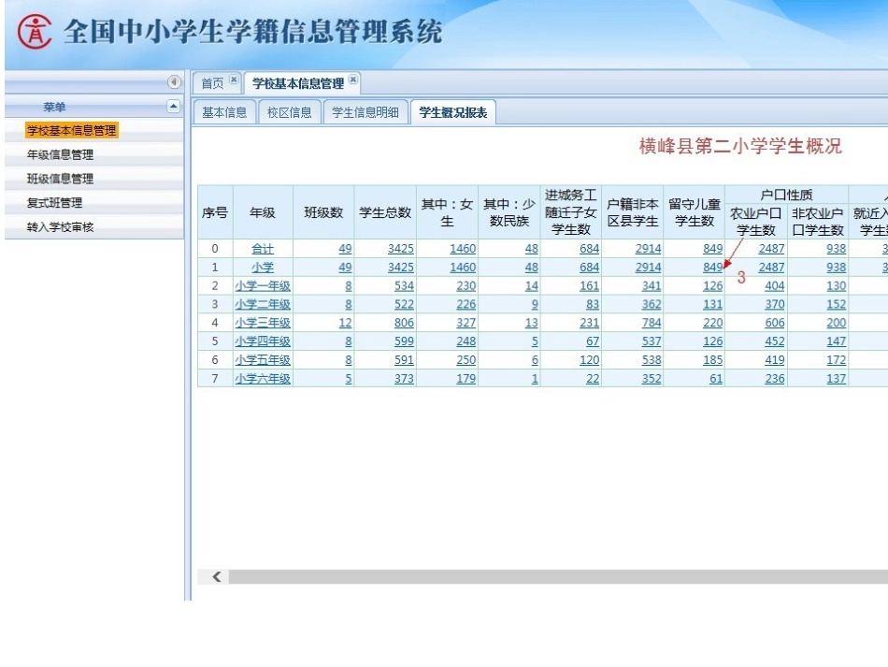Screen dimensions: 888x667
Task: Click class count 5 for 小学六年级
Action: pos(349,379)
